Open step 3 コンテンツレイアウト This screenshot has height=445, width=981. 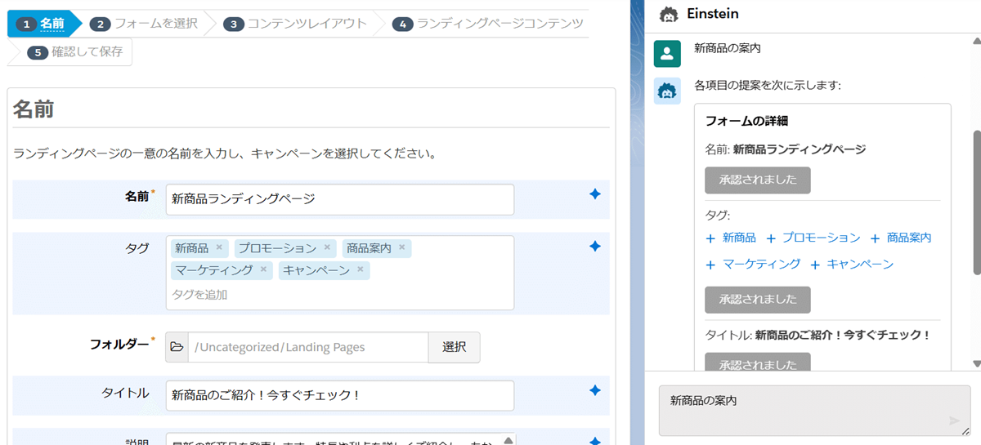coord(295,24)
